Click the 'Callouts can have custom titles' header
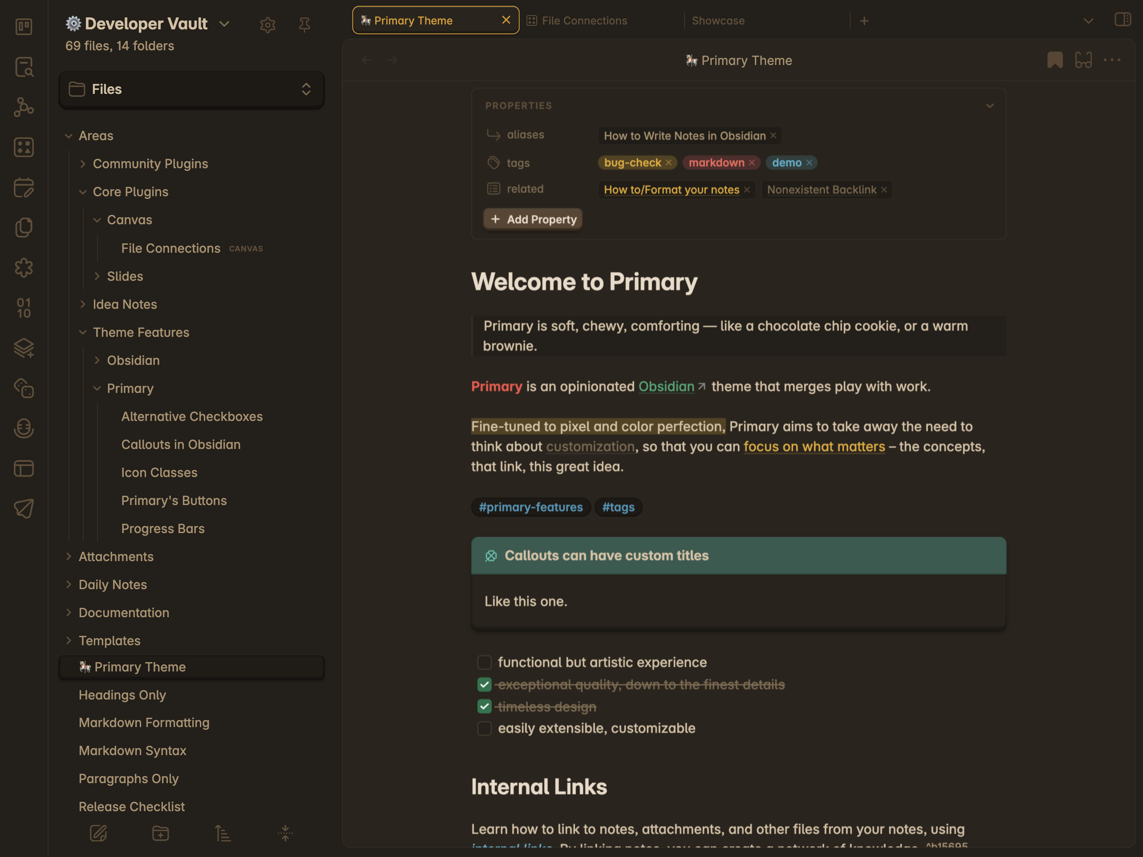Image resolution: width=1143 pixels, height=857 pixels. pos(739,556)
